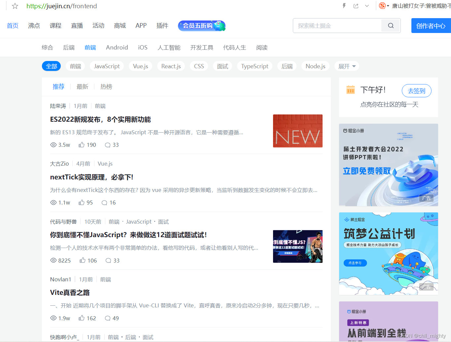The width and height of the screenshot is (451, 342).
Task: Click the comment bubble icon on nextTick article
Action: tap(104, 202)
